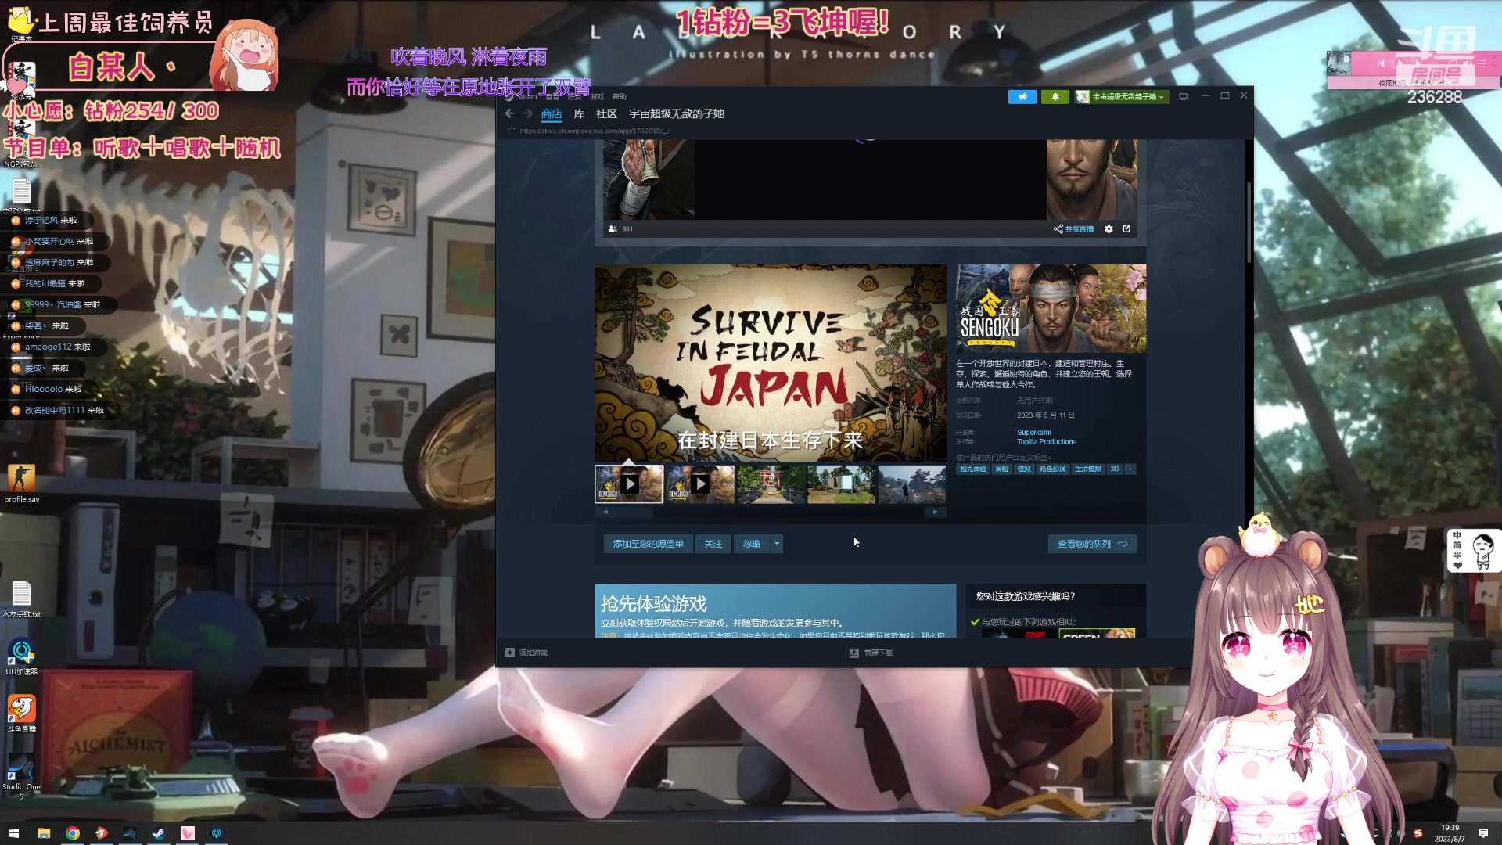Click the 忽略 (Ignore) button
Image resolution: width=1502 pixels, height=845 pixels.
(752, 544)
